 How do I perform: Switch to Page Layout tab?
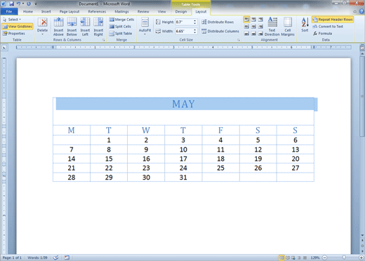(x=69, y=11)
